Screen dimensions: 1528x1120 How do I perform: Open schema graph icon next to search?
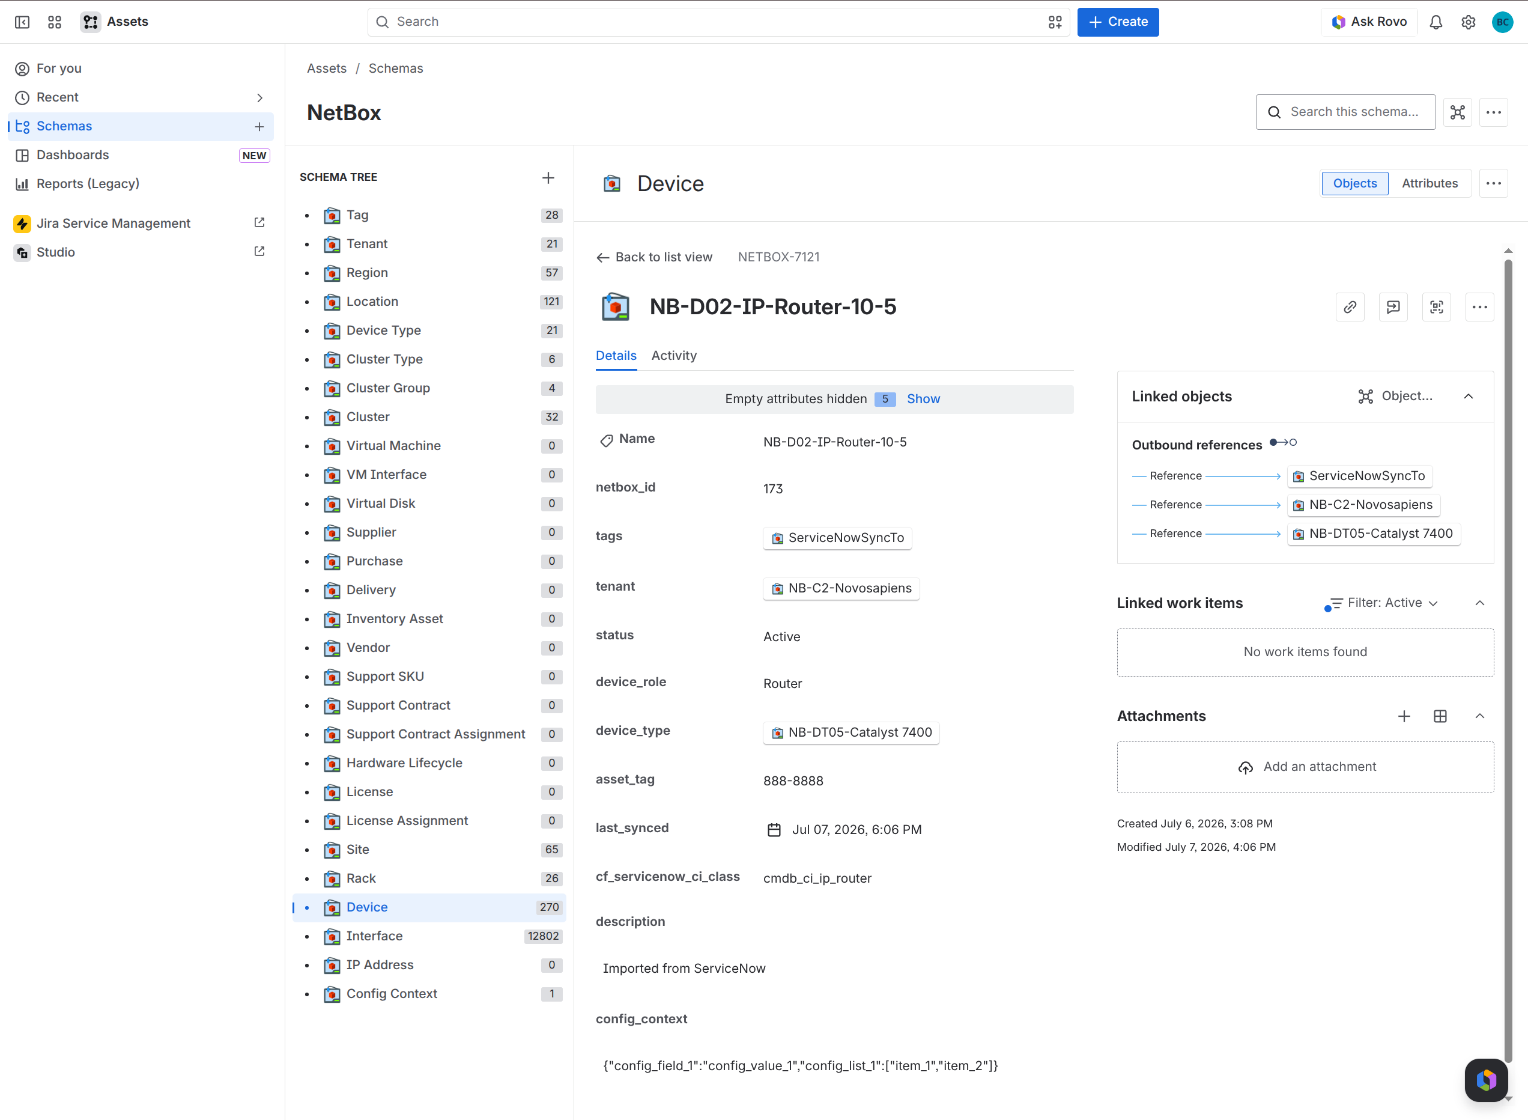click(x=1458, y=112)
